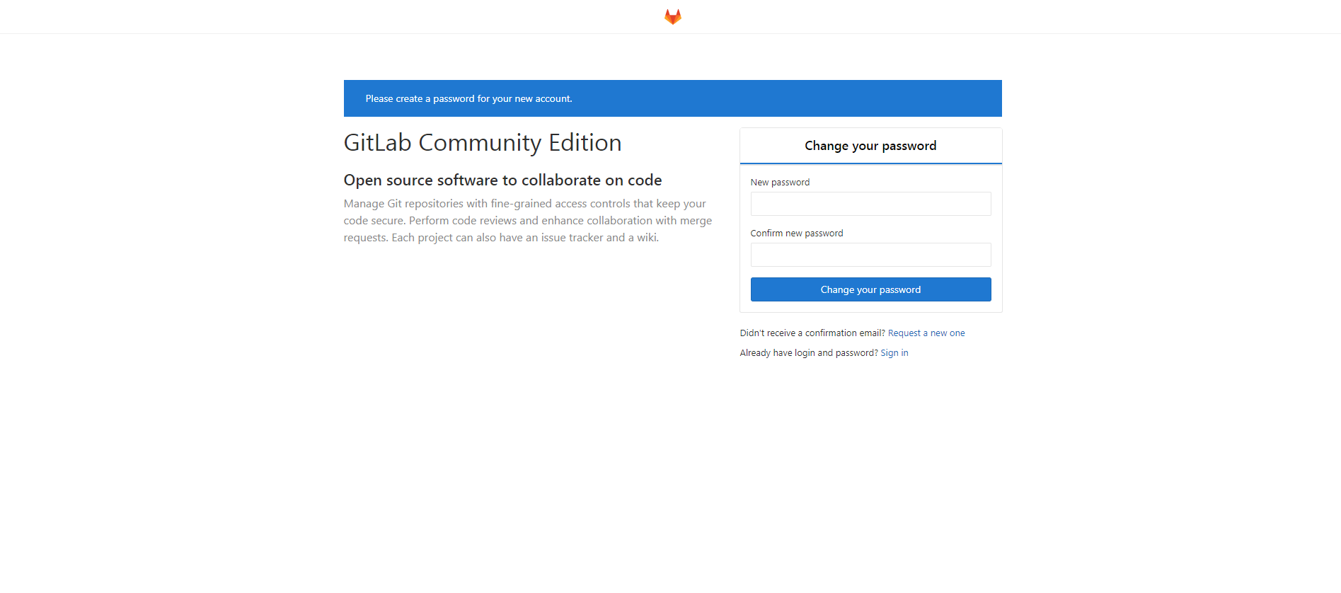This screenshot has width=1341, height=593.
Task: Click "Didn't receive a confirmation email?" text
Action: [812, 333]
